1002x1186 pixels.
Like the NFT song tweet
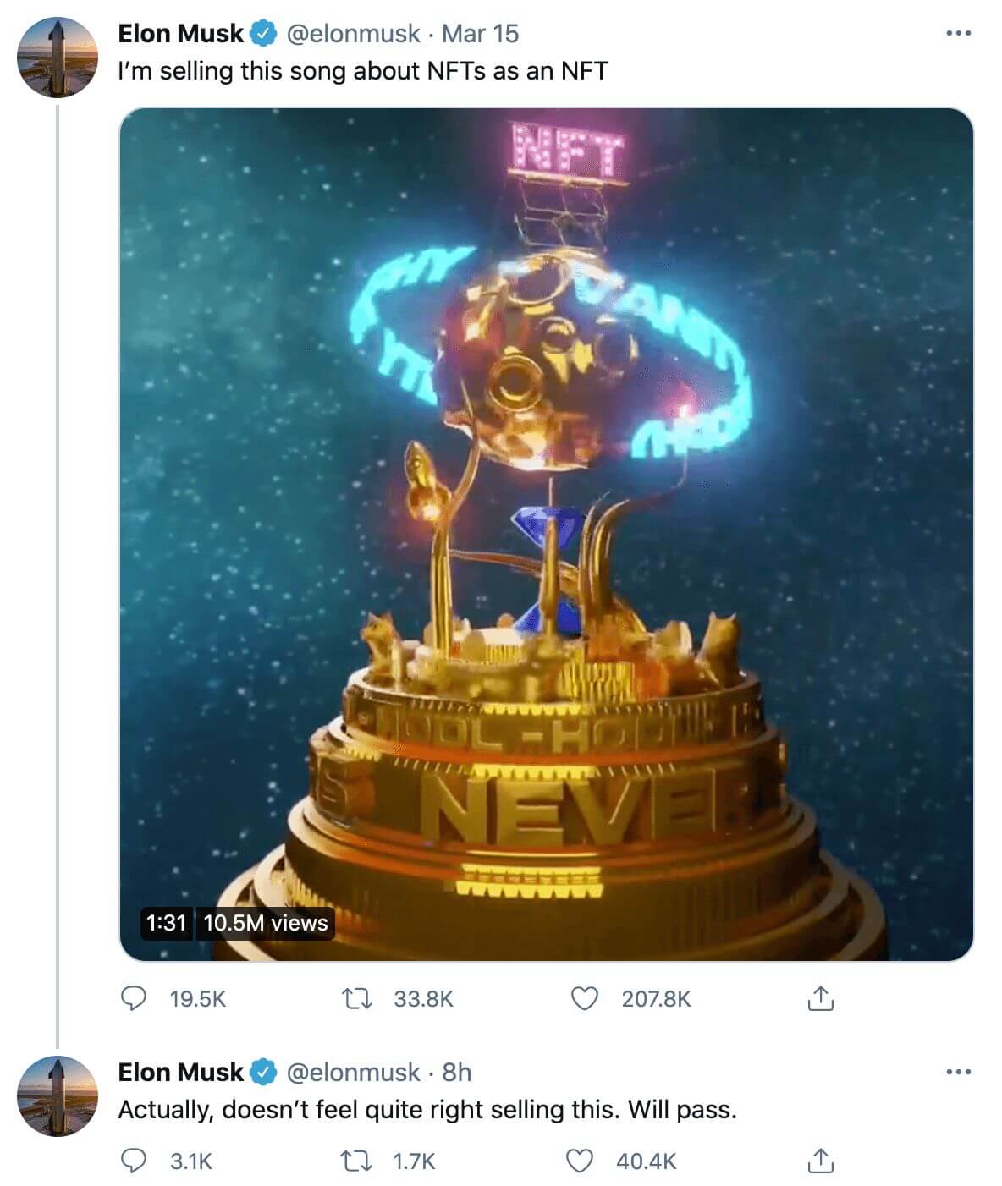click(x=584, y=999)
